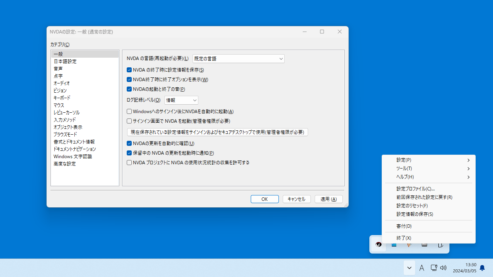Viewport: 493px width, 277px height.
Task: Click the use saved settings on sign-in button
Action: (218, 132)
